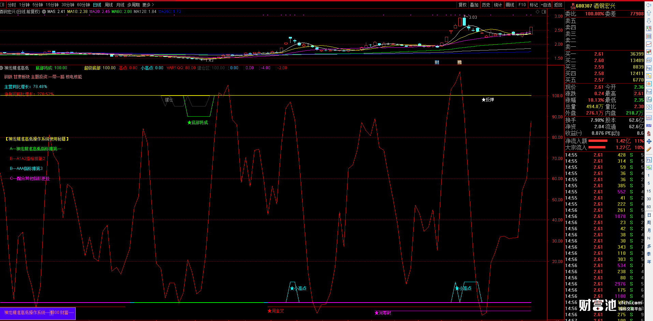The image size is (653, 321).
Task: Click the 600307 酒钢宏兴 stock title
Action: pyautogui.click(x=595, y=6)
